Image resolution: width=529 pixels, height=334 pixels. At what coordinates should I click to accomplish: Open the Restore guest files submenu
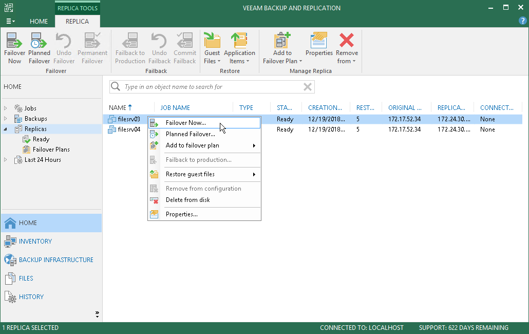click(x=204, y=174)
